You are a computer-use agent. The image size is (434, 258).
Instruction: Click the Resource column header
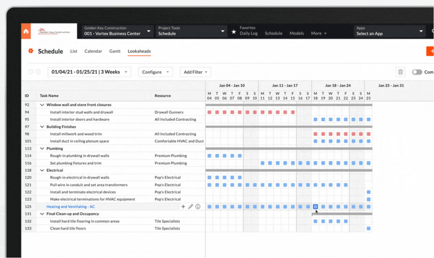click(163, 96)
